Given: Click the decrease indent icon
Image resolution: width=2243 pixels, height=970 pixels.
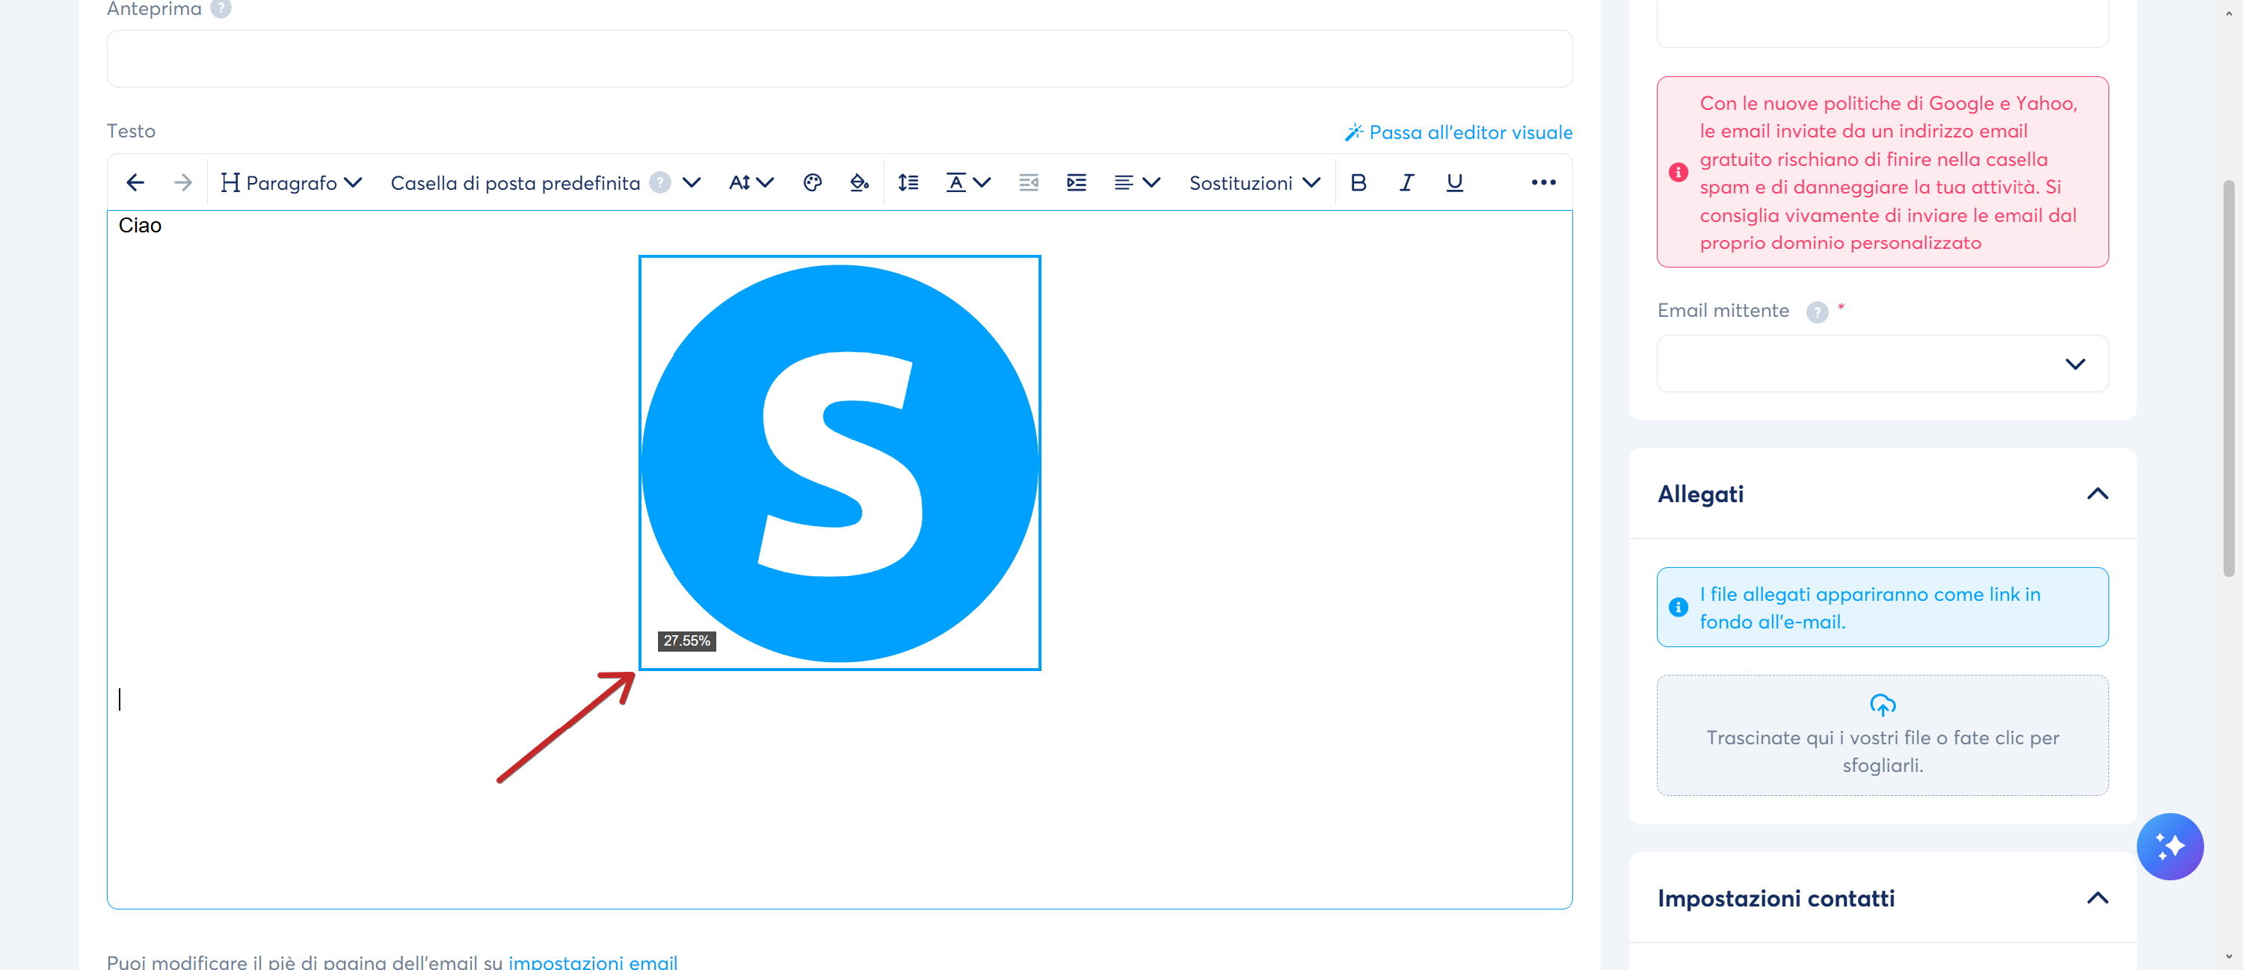Looking at the screenshot, I should [1028, 182].
